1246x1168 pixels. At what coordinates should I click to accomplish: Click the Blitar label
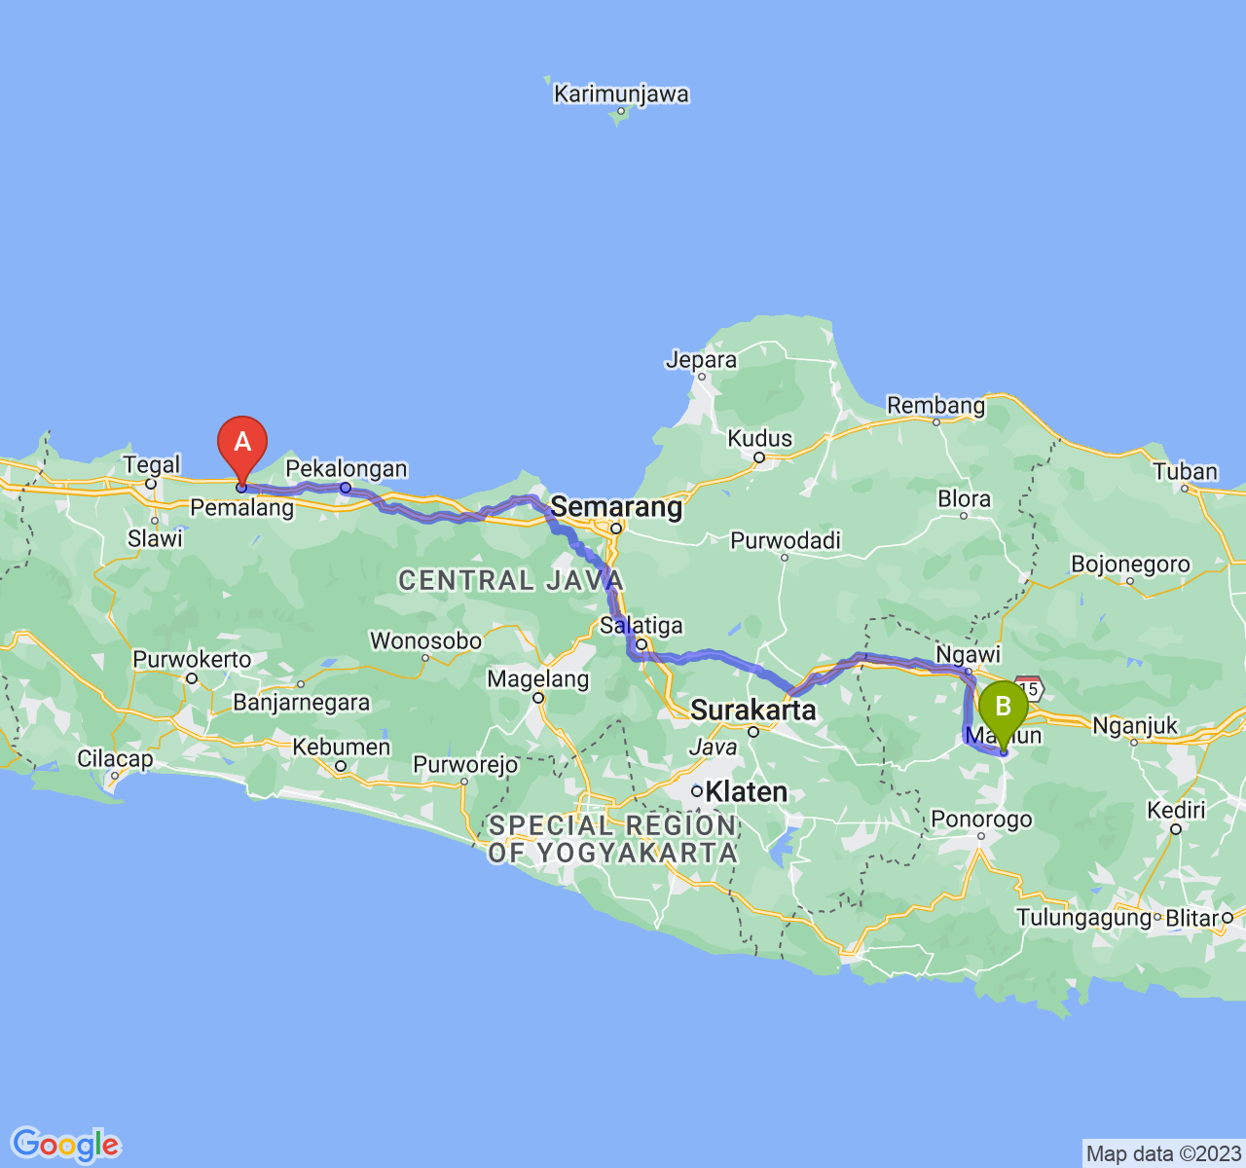[x=1192, y=918]
